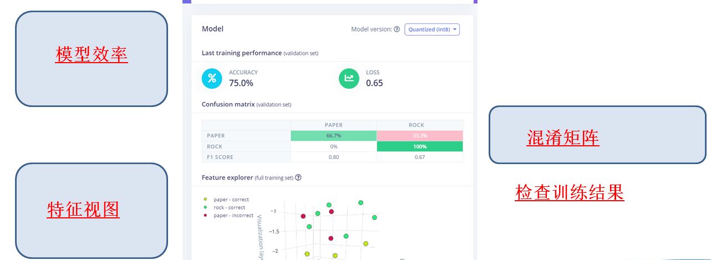Click the loss chart icon
The height and width of the screenshot is (260, 711).
[x=349, y=78]
